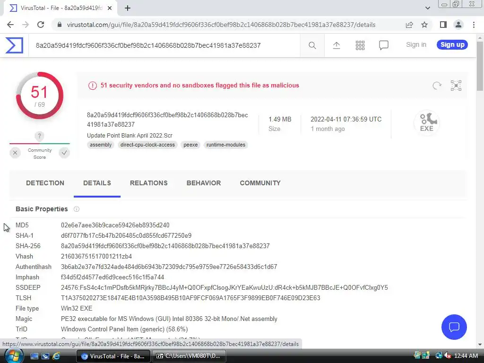484x363 pixels.
Task: Click the Vhash value
Action: [96, 257]
